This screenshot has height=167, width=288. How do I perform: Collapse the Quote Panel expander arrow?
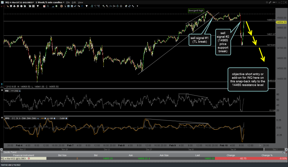pyautogui.click(x=2, y=152)
